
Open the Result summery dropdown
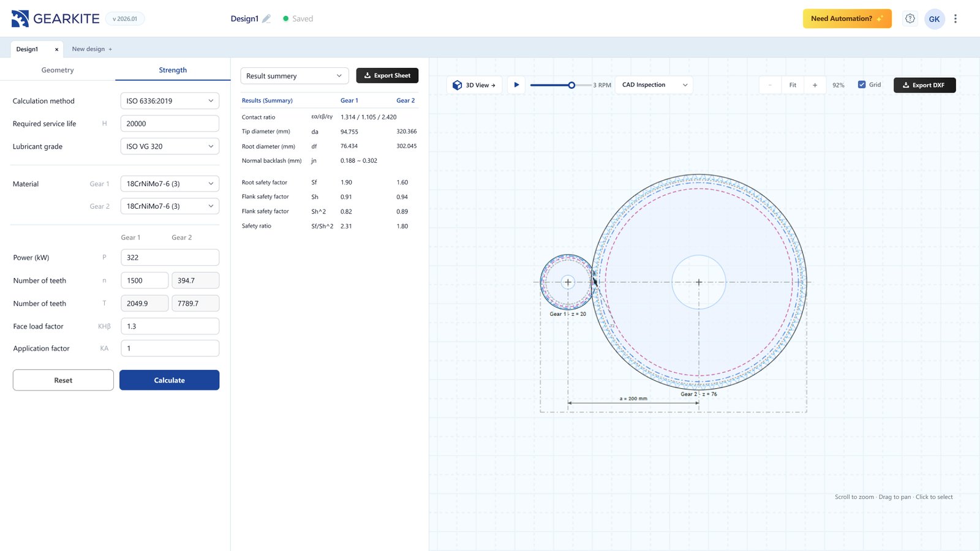(295, 76)
